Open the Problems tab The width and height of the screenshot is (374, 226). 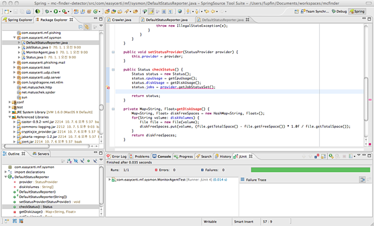click(x=139, y=157)
